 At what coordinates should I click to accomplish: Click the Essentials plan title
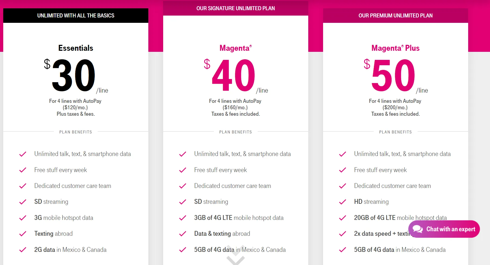[76, 48]
